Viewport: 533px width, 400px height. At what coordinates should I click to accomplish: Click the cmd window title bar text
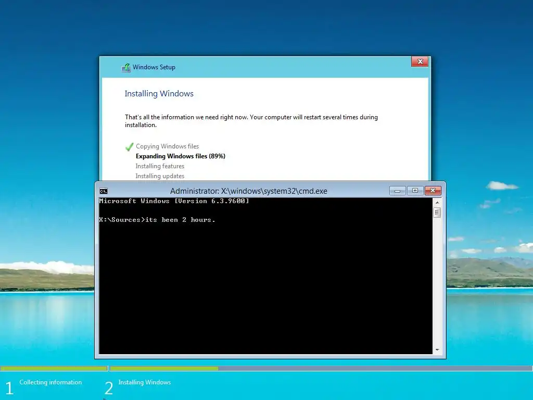coord(248,191)
